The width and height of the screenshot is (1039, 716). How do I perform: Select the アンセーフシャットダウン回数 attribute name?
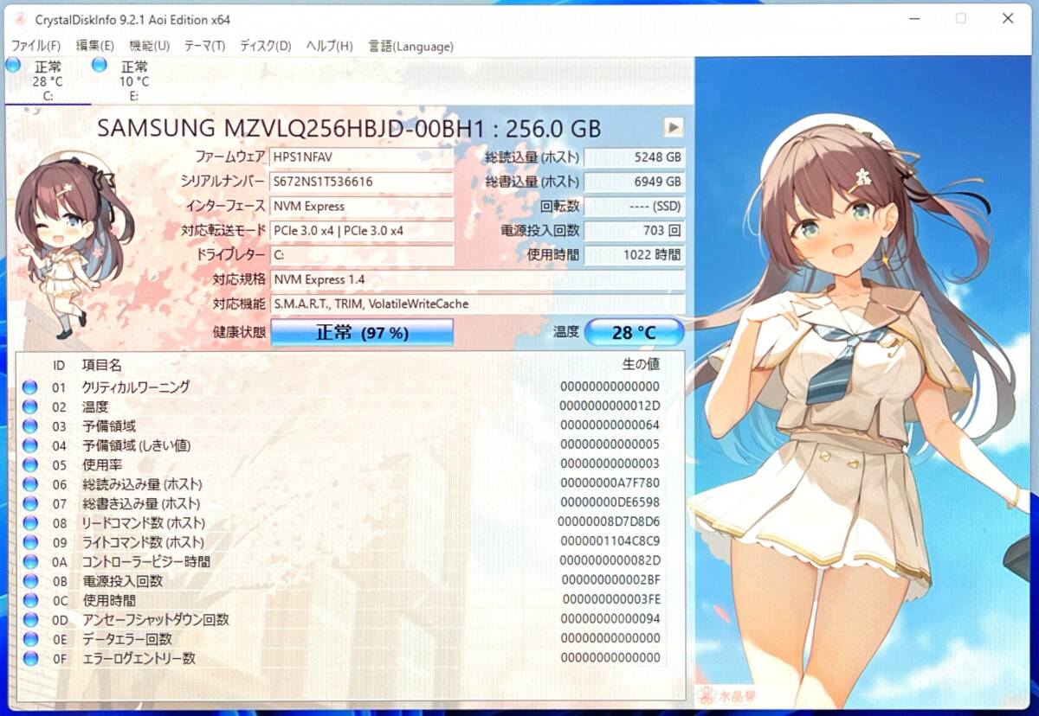(x=156, y=620)
